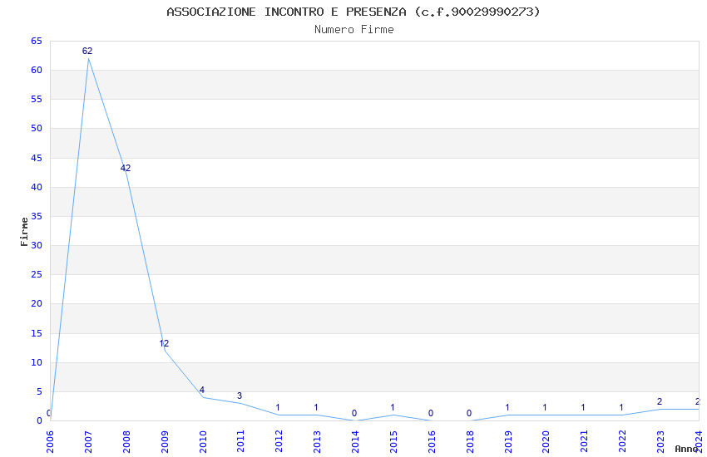Click the data label 0 above year 2018

click(x=469, y=413)
